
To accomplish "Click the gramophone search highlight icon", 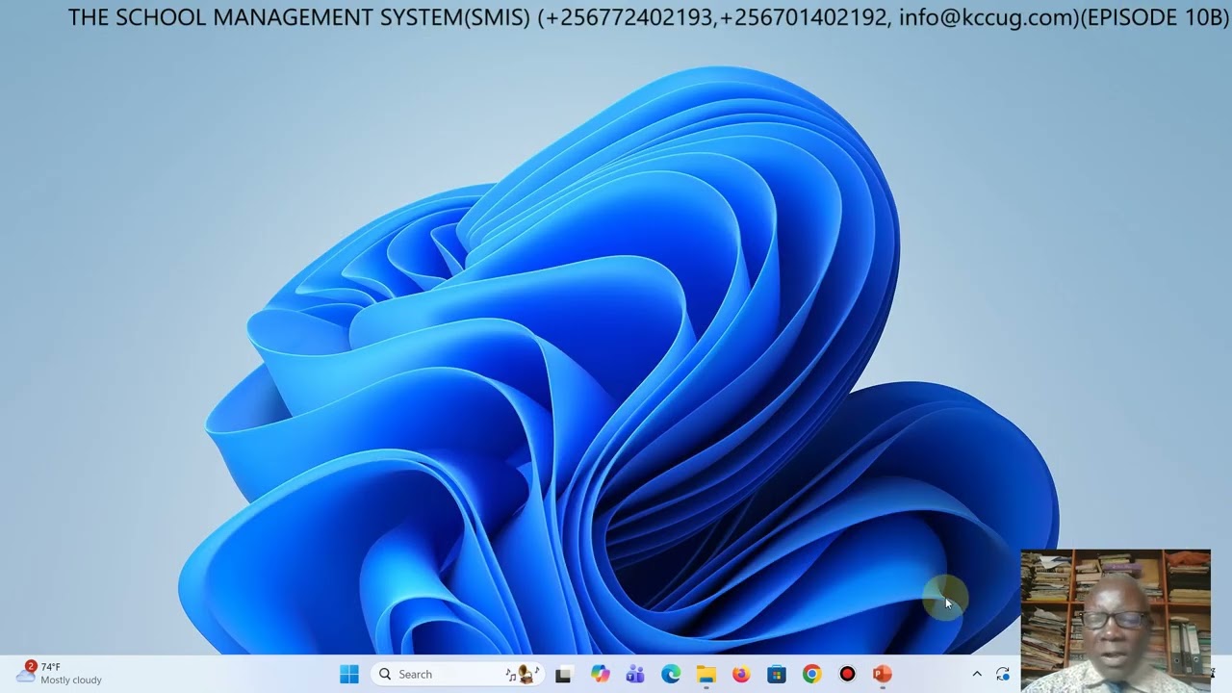I will click(x=525, y=674).
